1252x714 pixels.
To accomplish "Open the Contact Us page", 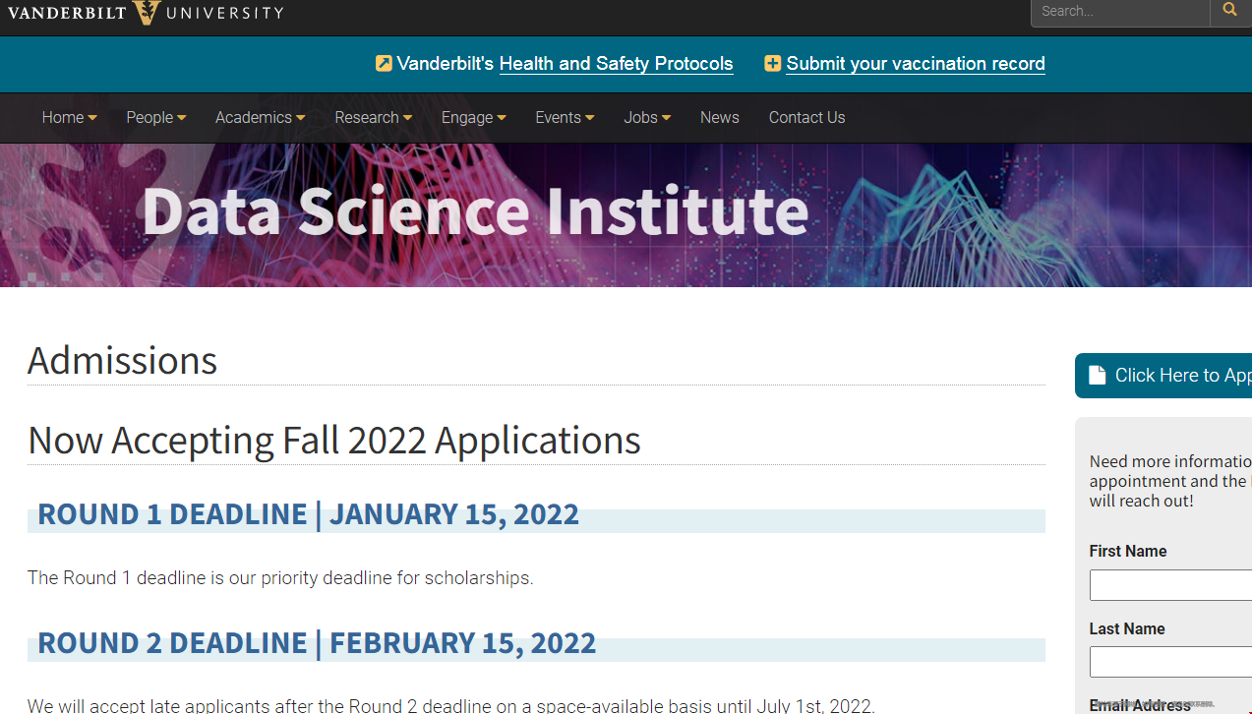I will tap(806, 117).
